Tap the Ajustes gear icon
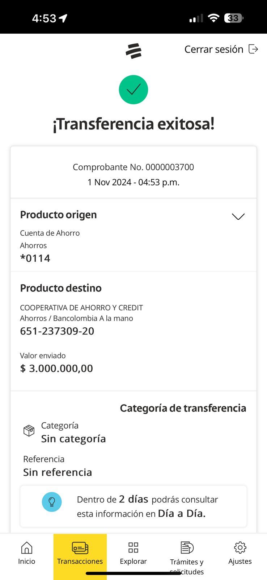Image resolution: width=267 pixels, height=580 pixels. click(x=240, y=547)
